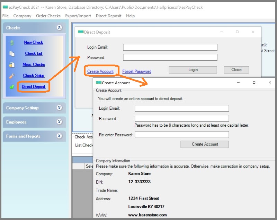Click the Close button in Direct Deposit
The height and width of the screenshot is (220, 277).
tap(236, 70)
